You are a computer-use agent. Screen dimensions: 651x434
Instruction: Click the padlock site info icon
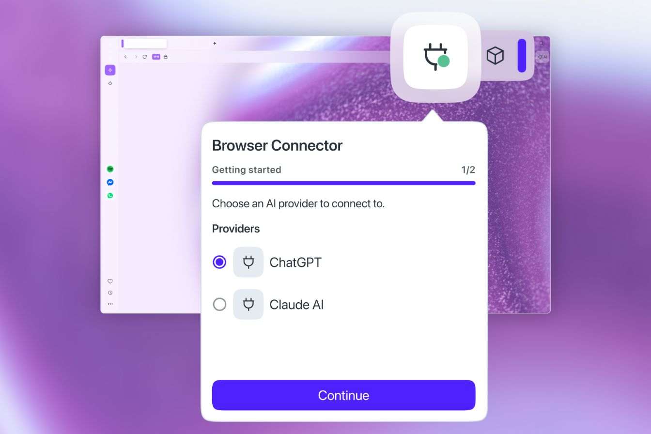tap(166, 57)
